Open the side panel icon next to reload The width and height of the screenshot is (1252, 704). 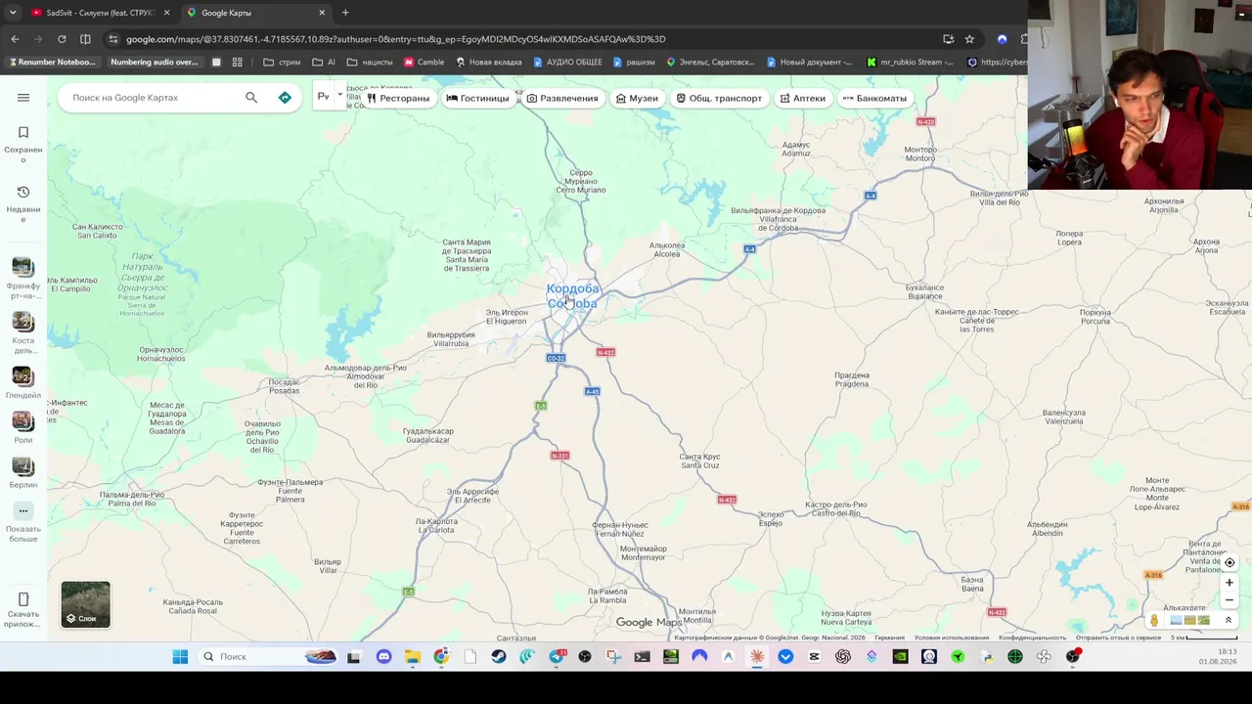tap(85, 39)
